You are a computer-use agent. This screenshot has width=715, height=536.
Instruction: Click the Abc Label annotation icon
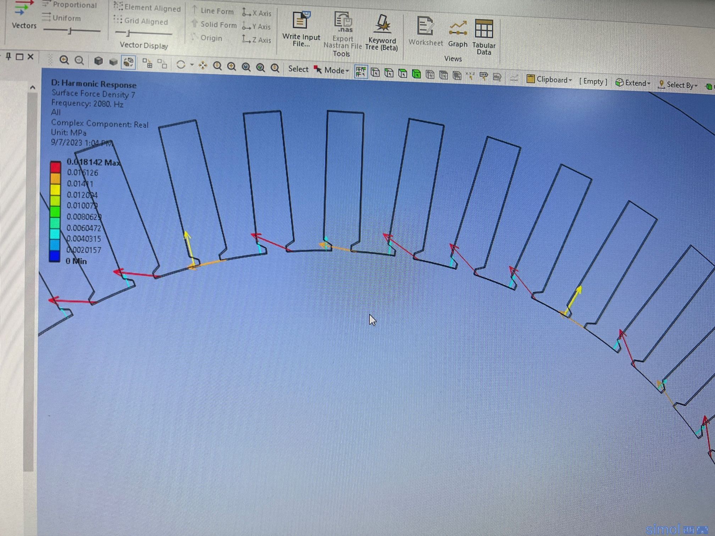click(x=497, y=77)
